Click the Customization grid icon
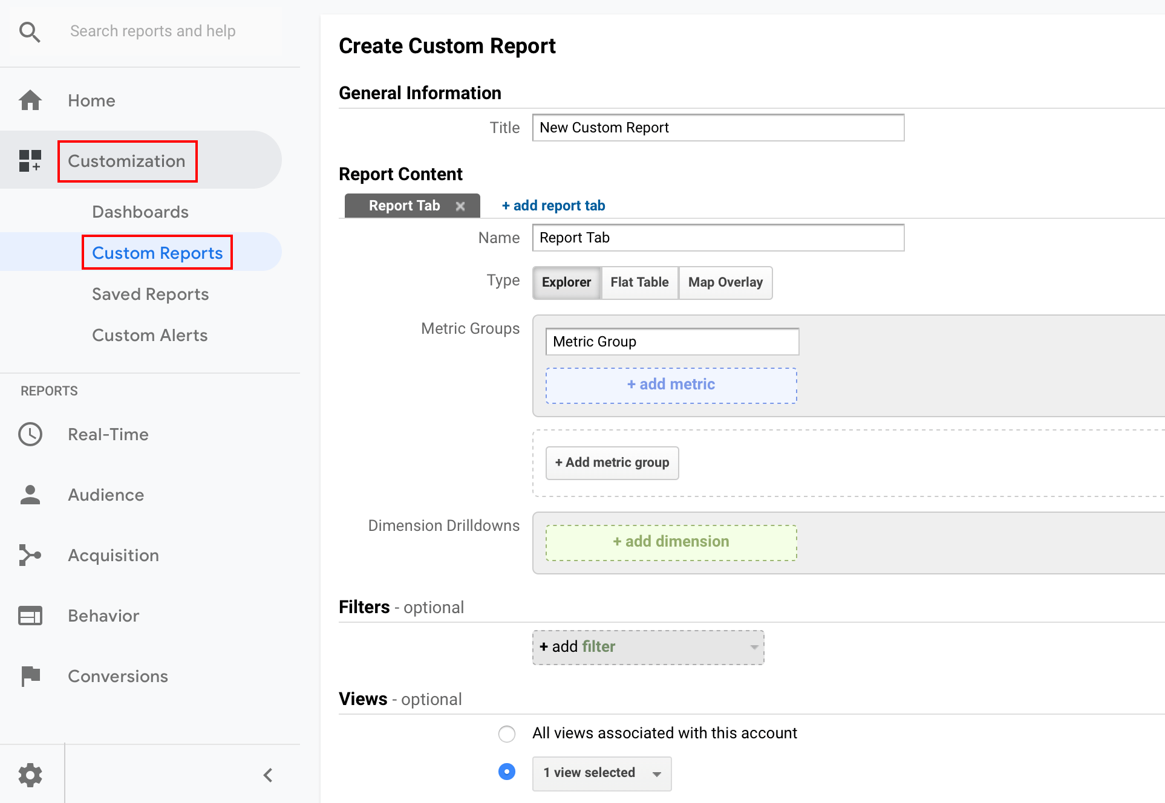This screenshot has width=1165, height=803. [x=30, y=161]
